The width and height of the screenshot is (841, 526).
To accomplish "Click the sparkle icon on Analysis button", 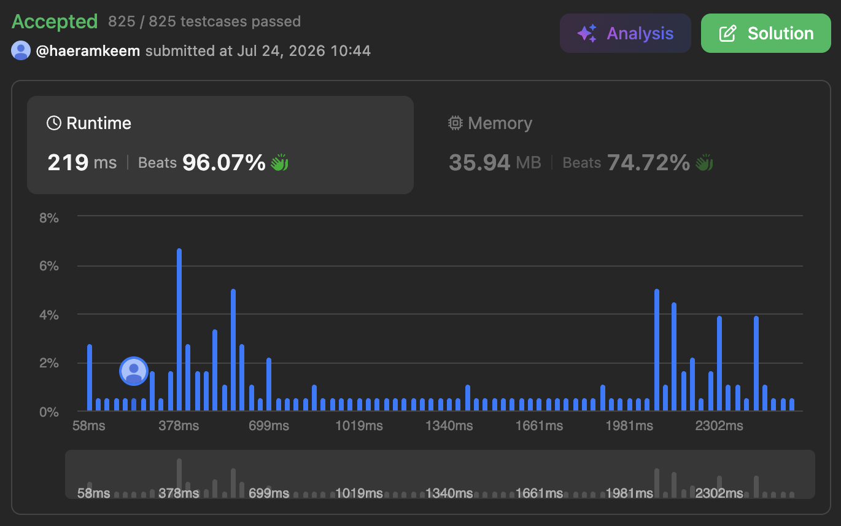I will tap(587, 33).
